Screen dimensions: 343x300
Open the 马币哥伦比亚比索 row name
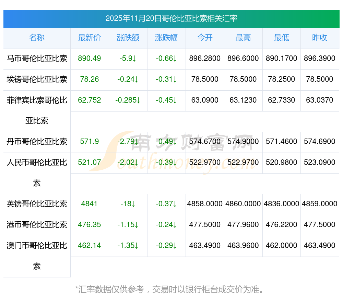pyautogui.click(x=37, y=58)
